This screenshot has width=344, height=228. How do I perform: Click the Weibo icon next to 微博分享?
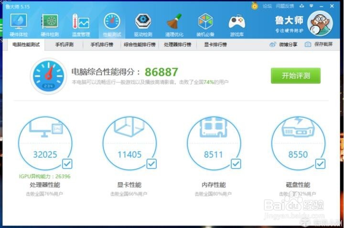(272, 44)
